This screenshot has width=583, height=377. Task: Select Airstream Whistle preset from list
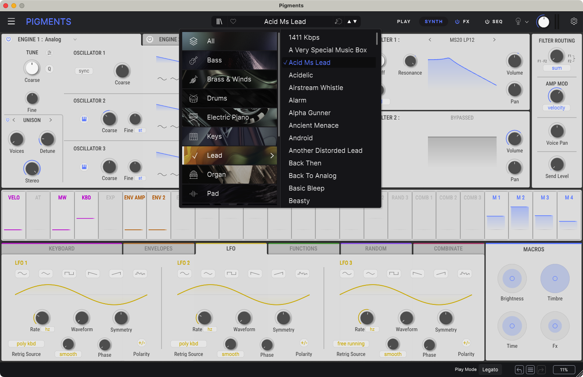pos(316,88)
